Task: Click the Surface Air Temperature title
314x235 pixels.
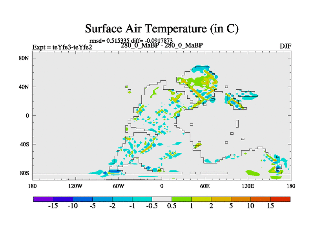Action: 162,28
